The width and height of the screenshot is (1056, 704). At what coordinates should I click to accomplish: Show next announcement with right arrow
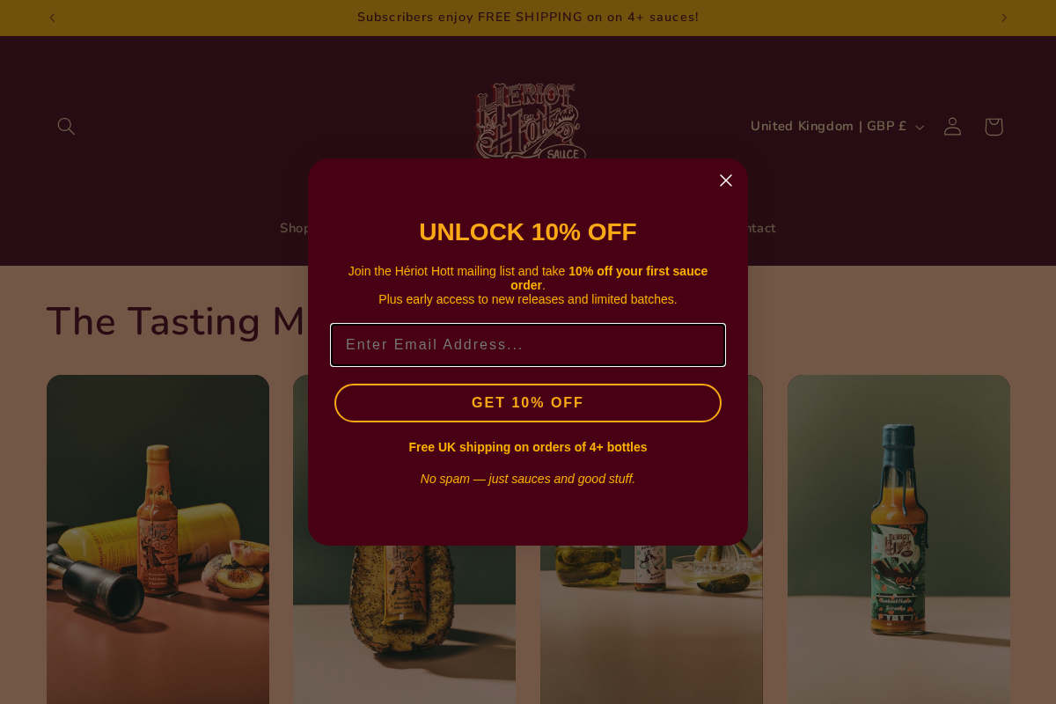(1004, 18)
